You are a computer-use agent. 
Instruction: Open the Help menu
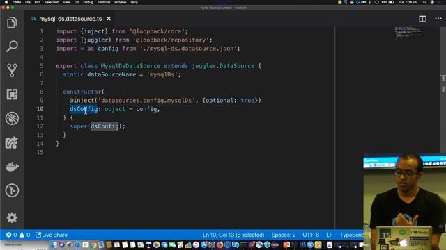[134, 2]
